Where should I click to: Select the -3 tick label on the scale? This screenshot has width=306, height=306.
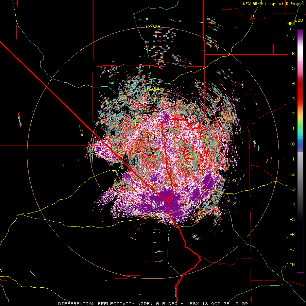tap(292, 189)
